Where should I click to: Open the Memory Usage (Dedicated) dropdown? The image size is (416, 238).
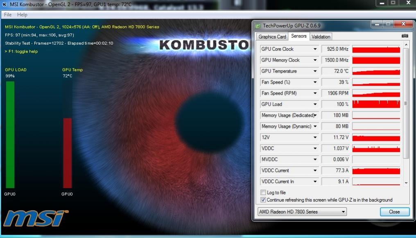pos(315,116)
